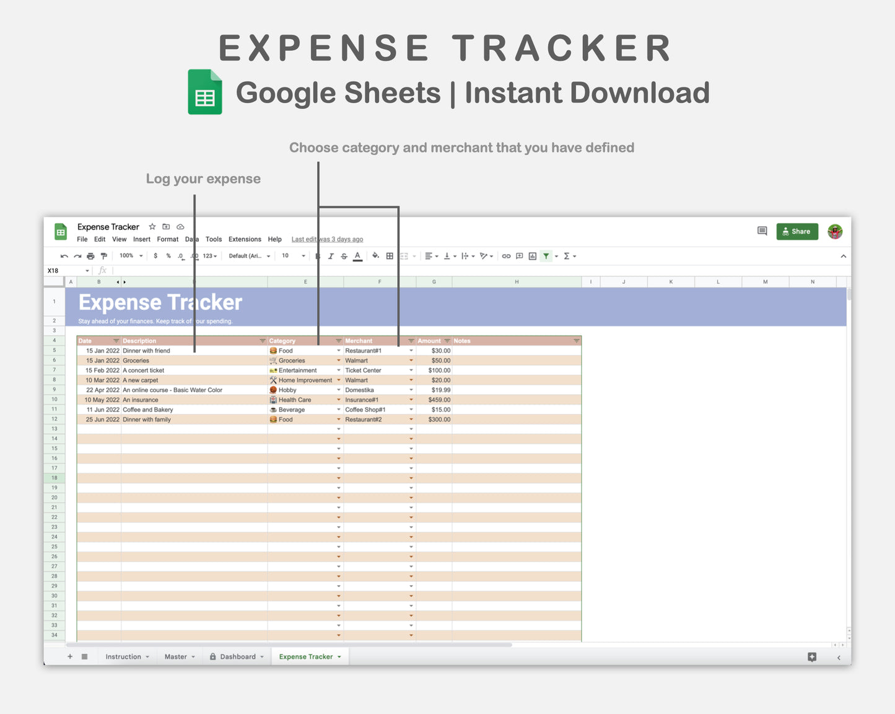The height and width of the screenshot is (714, 895).
Task: Switch to the Dashboard sheet tab
Action: point(237,657)
